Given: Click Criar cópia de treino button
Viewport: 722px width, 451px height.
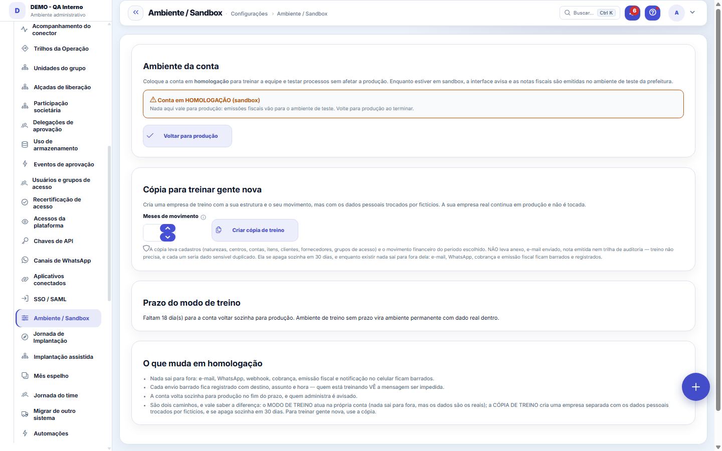Looking at the screenshot, I should coord(255,230).
